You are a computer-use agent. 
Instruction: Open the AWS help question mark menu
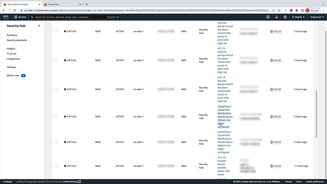point(285,17)
